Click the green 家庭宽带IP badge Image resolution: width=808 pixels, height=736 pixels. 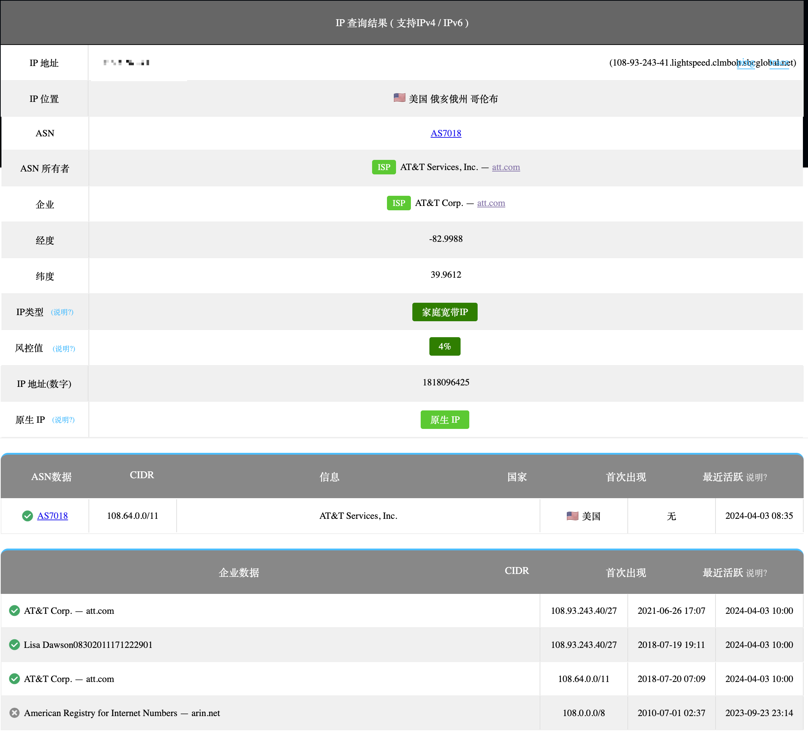pyautogui.click(x=445, y=312)
